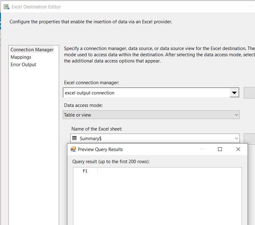Screen dimensions: 255x225
Task: Expand the Excel sheet name dropdown chevron
Action: click(x=237, y=138)
